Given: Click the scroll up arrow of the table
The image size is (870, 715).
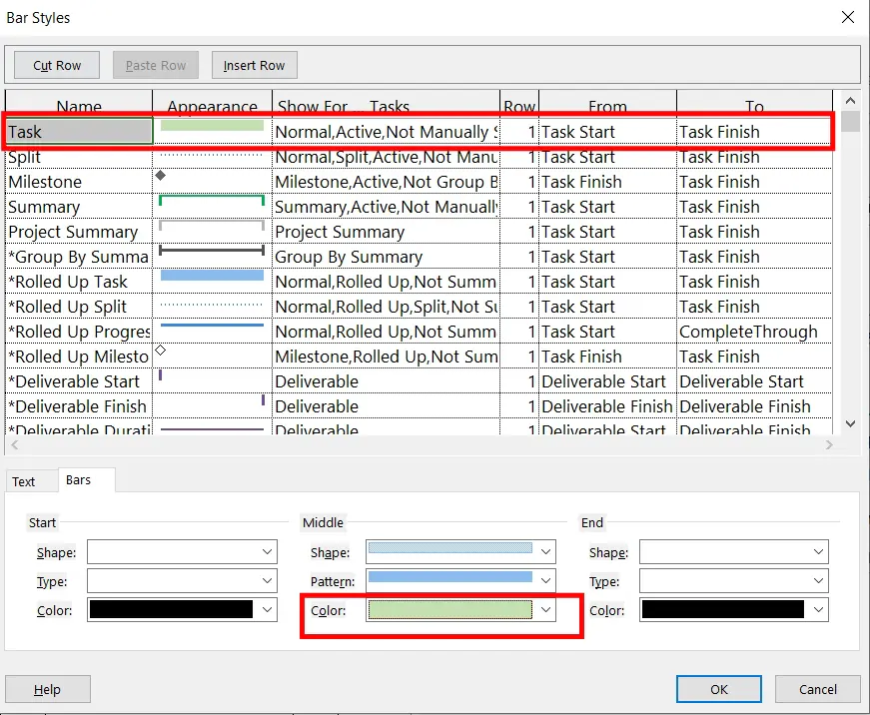Looking at the screenshot, I should pos(850,101).
